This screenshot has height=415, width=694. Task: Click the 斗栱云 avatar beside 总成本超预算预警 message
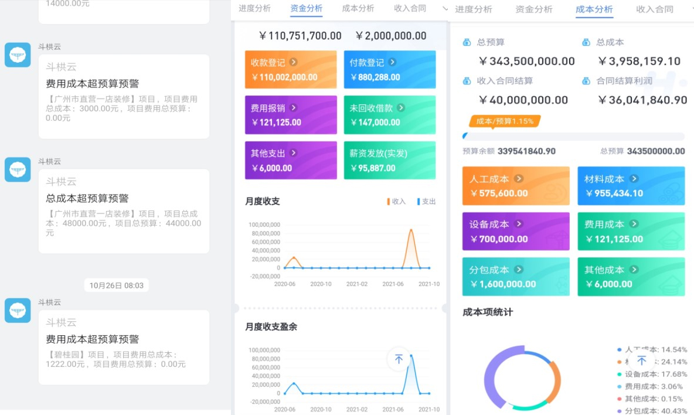18,169
